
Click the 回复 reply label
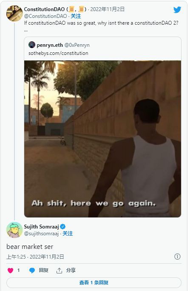coord(43,270)
